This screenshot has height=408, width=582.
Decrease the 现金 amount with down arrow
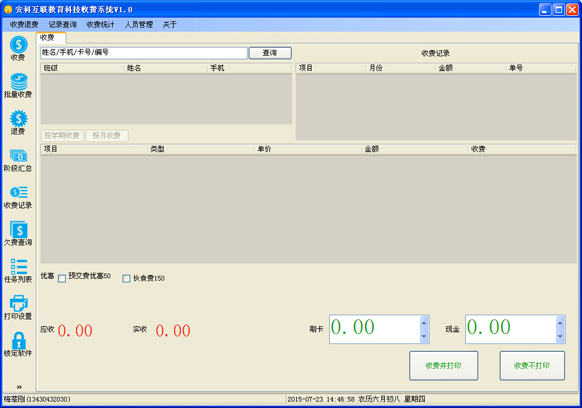coord(560,336)
